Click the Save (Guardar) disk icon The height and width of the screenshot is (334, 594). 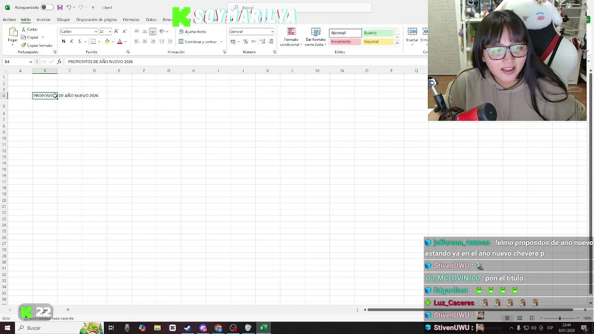60,7
